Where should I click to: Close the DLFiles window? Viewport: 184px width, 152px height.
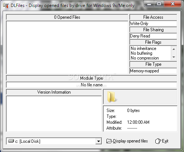(x=173, y=4)
